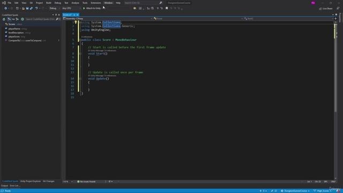Open the File menu
343x193 pixels.
coord(10,3)
